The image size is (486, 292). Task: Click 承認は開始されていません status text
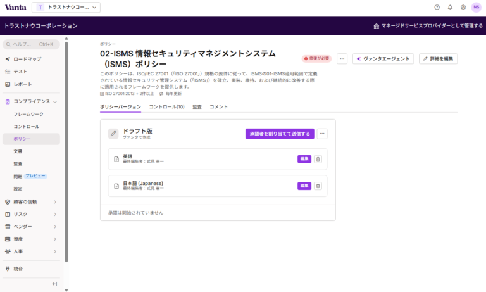coord(135,213)
